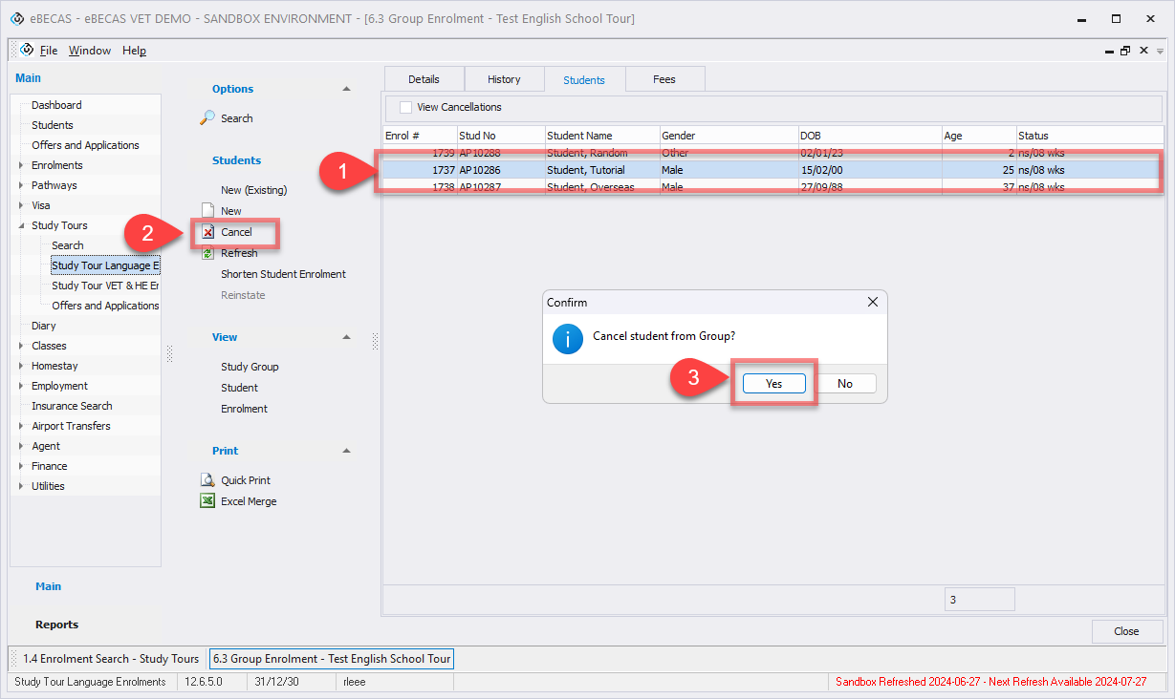Open the Window menu
1175x699 pixels.
point(89,51)
